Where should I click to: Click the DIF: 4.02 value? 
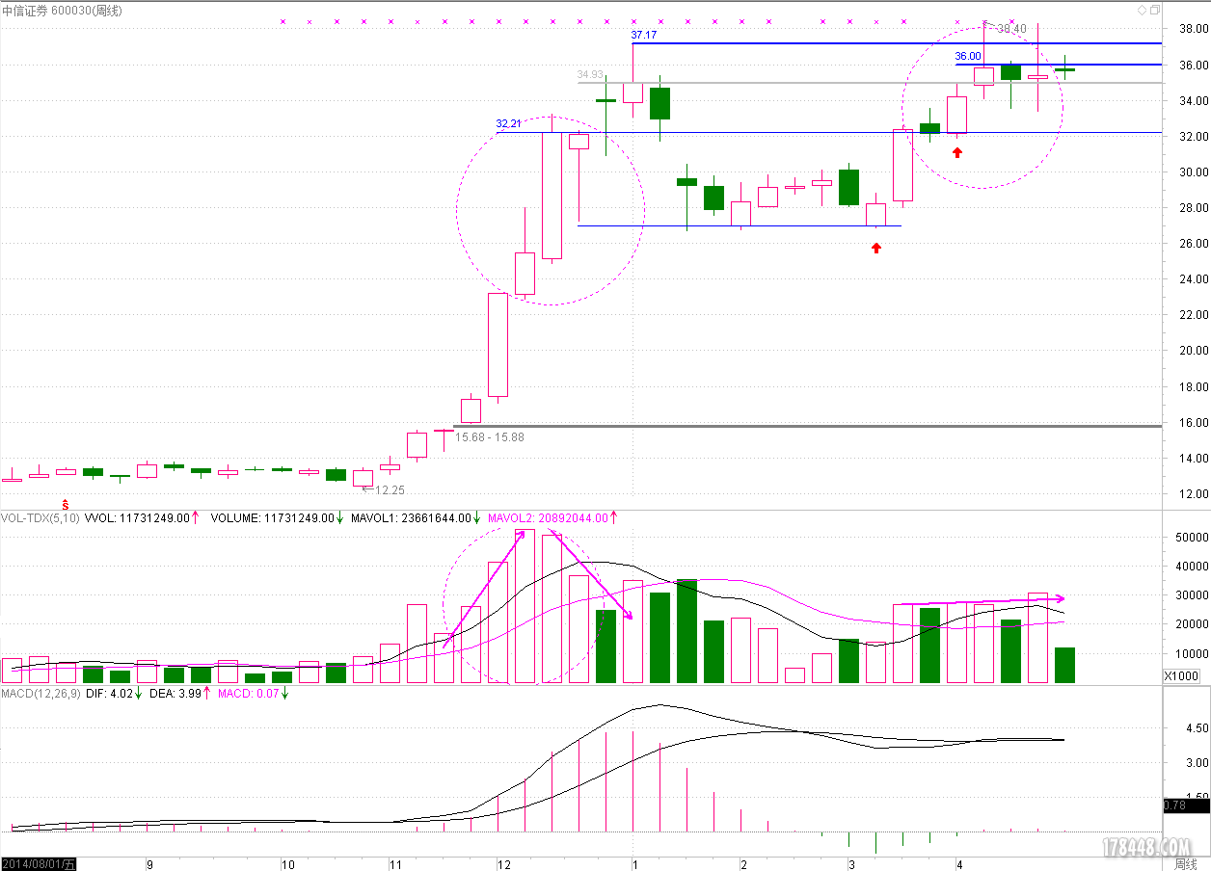tap(110, 693)
